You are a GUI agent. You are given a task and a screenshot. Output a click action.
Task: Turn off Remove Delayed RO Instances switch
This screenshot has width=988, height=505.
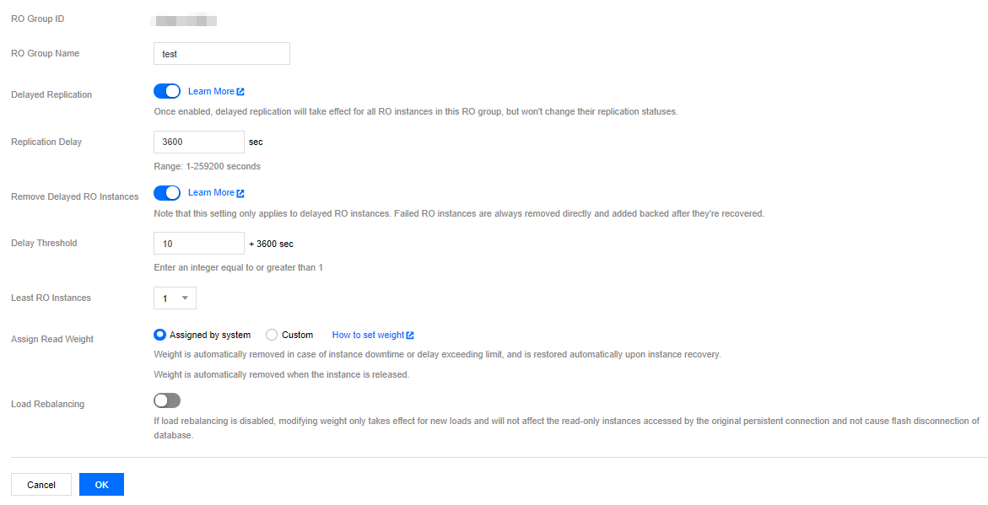(x=167, y=192)
